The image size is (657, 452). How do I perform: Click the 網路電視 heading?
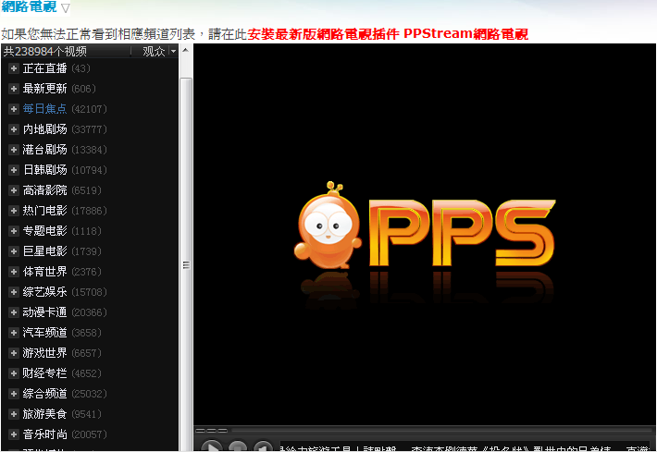[x=30, y=6]
